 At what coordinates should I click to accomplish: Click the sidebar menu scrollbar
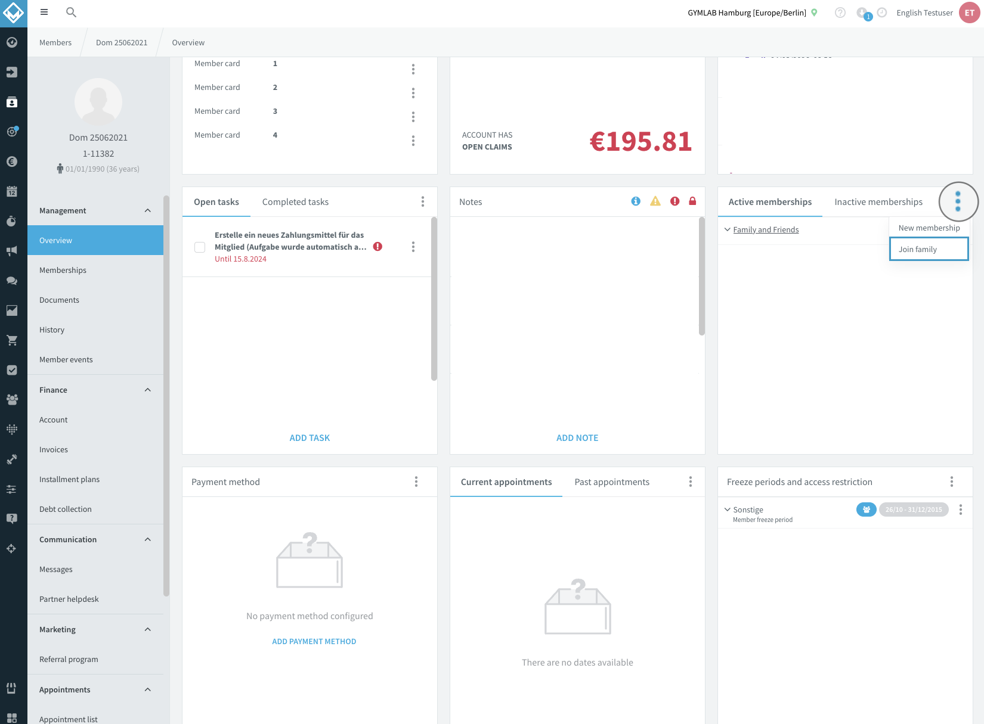pyautogui.click(x=166, y=395)
